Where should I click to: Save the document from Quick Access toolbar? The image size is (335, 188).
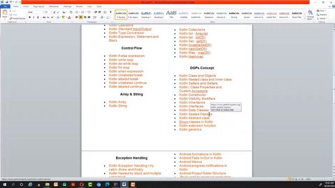[x=6, y=2]
